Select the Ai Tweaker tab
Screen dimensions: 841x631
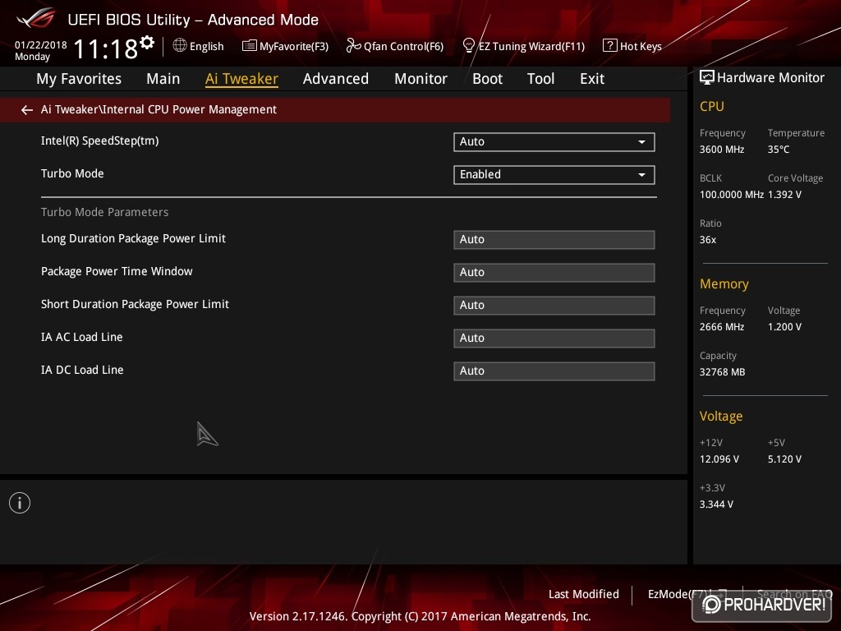[x=241, y=79]
